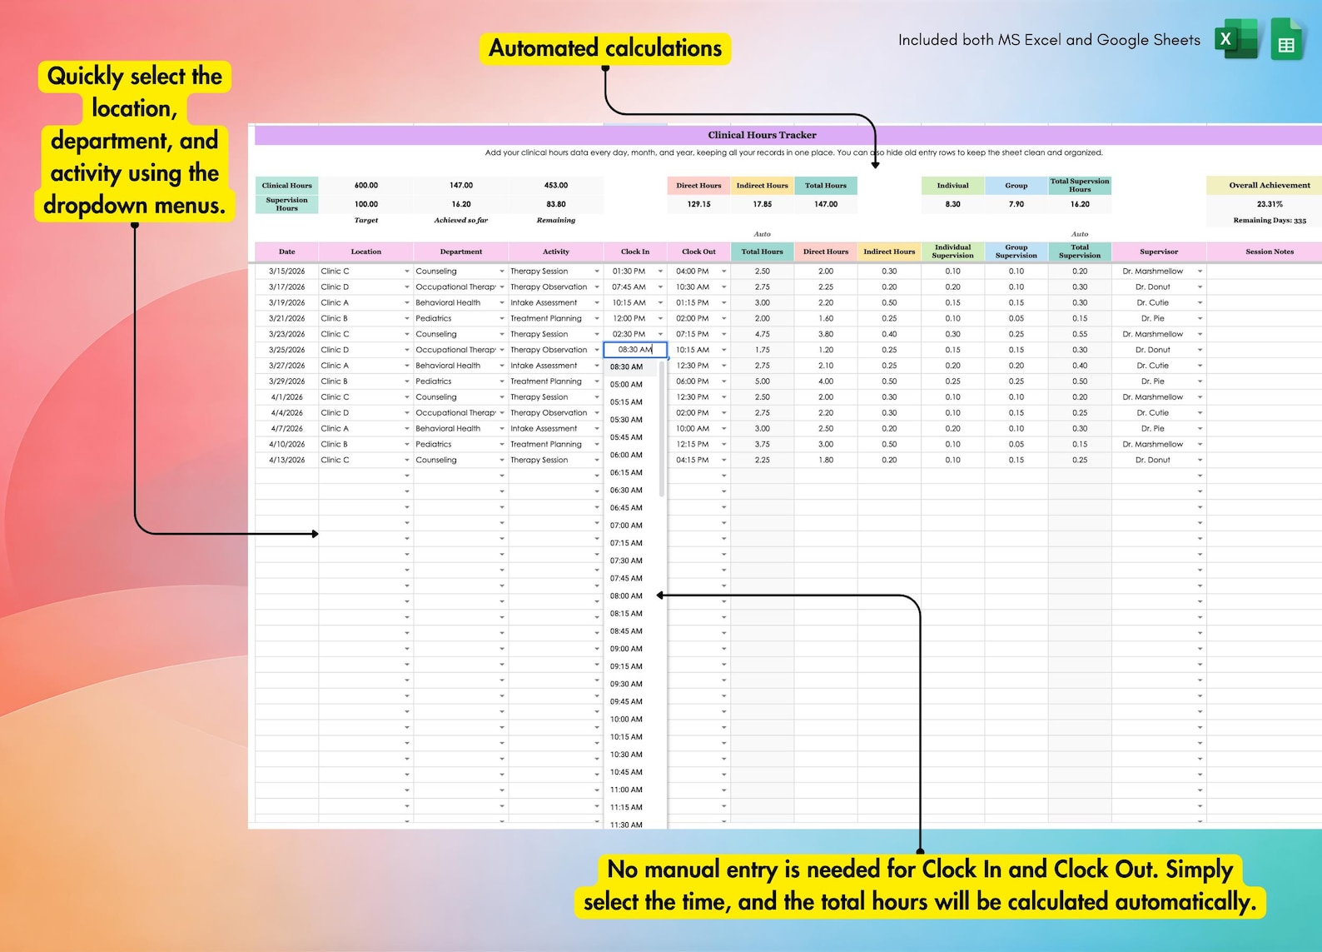1322x952 pixels.
Task: Click the 129.15 direct hours summary value
Action: (698, 204)
